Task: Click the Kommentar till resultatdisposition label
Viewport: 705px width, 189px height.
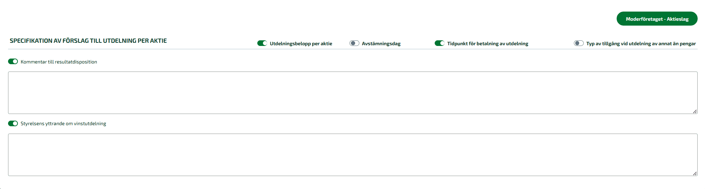Action: (59, 62)
